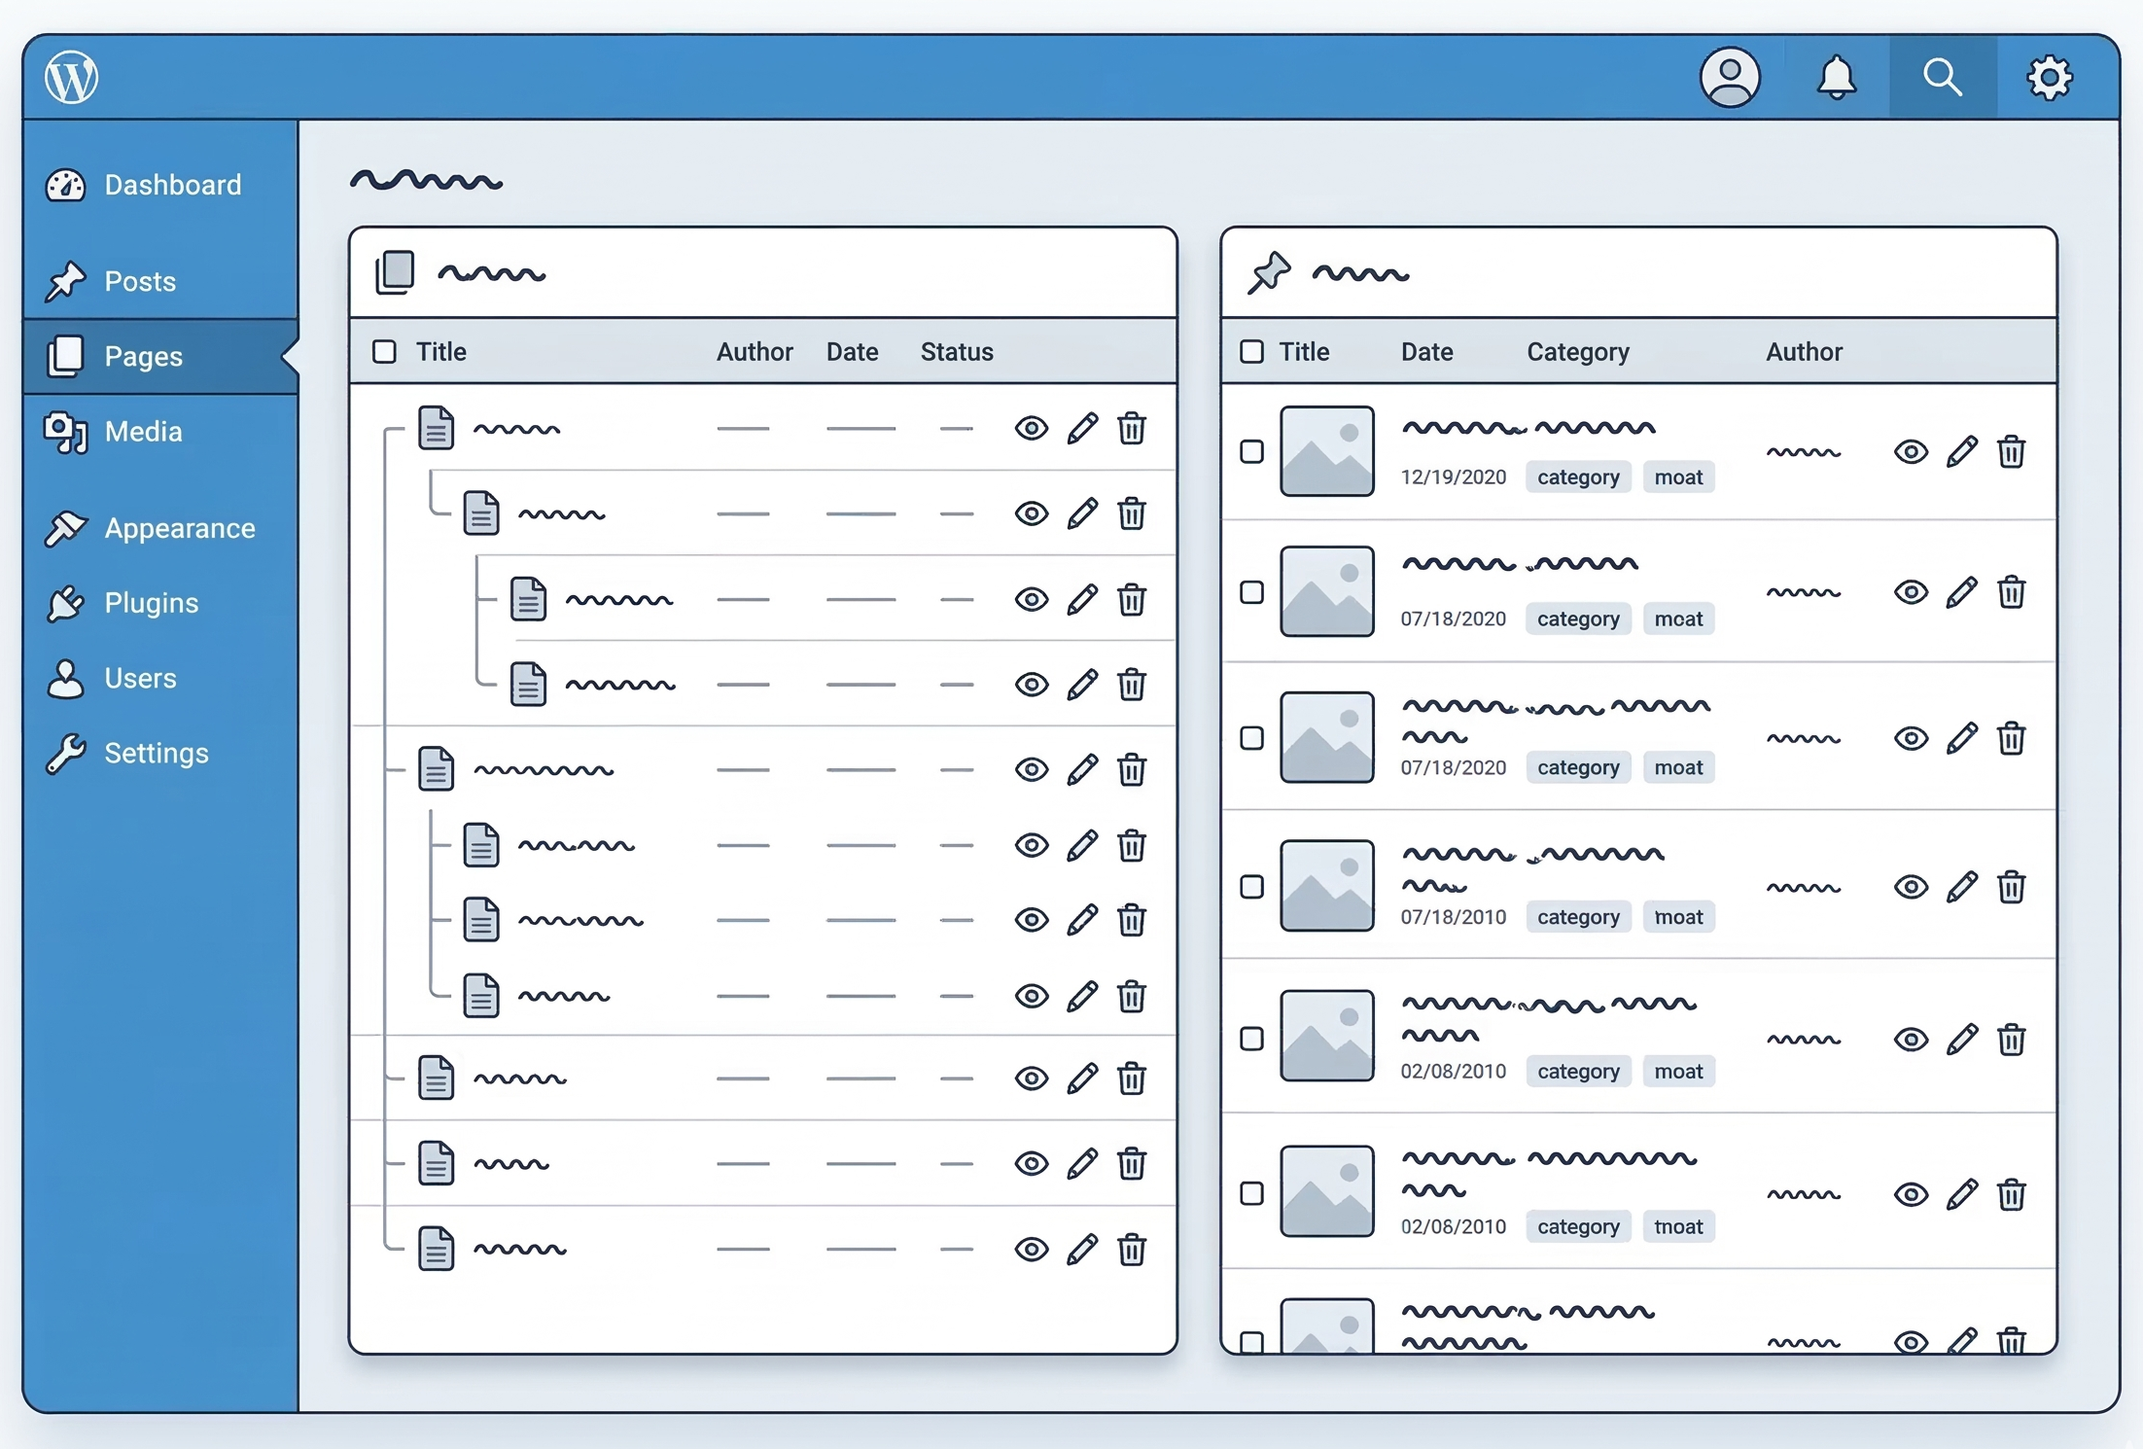Toggle the select-all checkbox in the pages table
Viewport: 2143px width, 1449px height.
coord(384,352)
